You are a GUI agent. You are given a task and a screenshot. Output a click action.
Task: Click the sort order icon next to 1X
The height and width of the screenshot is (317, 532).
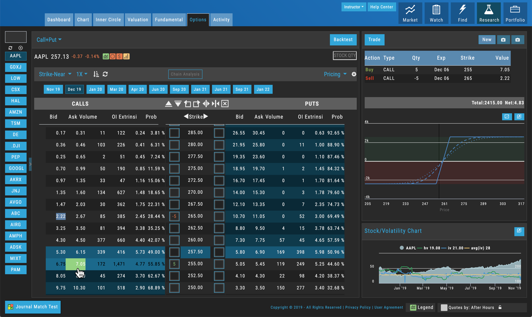pyautogui.click(x=96, y=74)
